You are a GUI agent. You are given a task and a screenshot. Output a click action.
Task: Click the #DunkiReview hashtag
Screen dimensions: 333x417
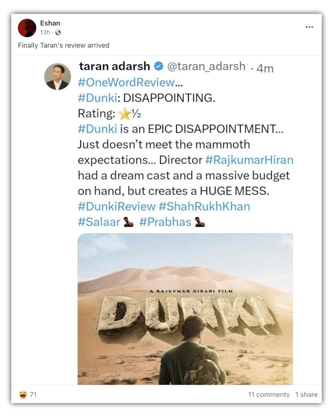pos(117,206)
